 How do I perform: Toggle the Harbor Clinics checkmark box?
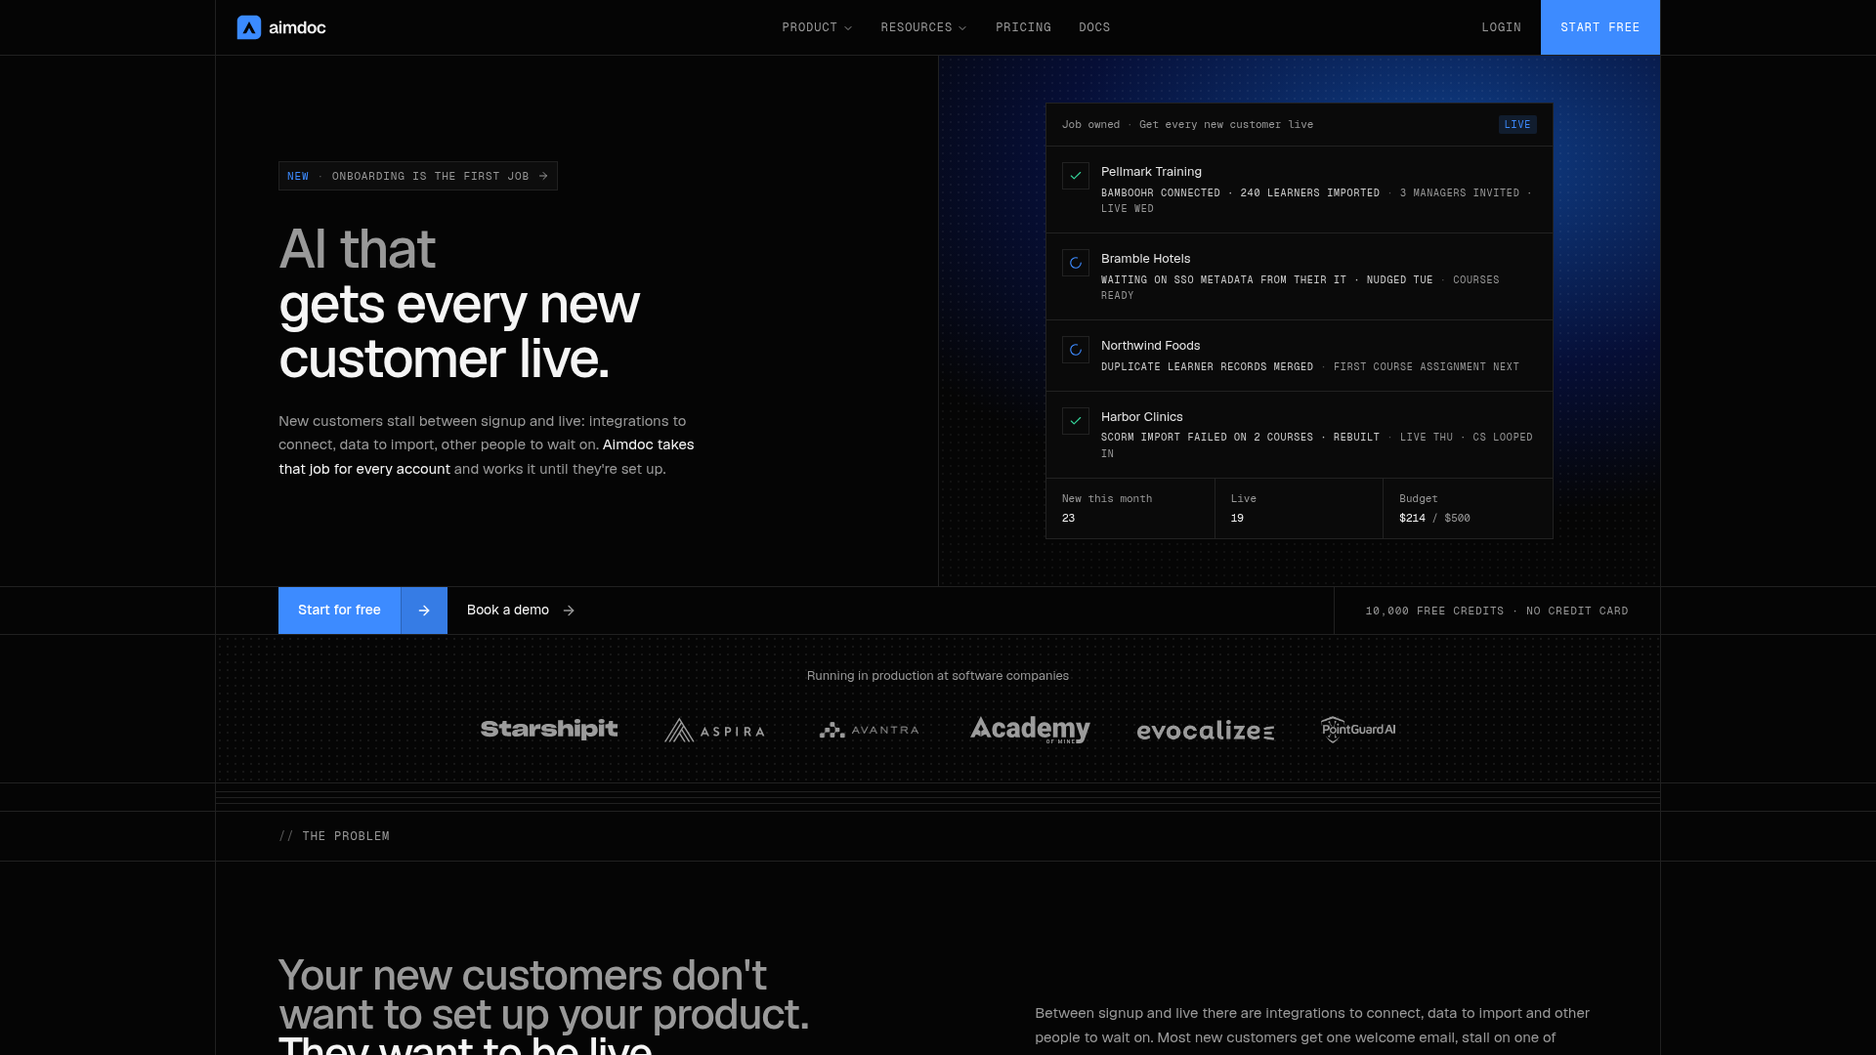(x=1076, y=421)
